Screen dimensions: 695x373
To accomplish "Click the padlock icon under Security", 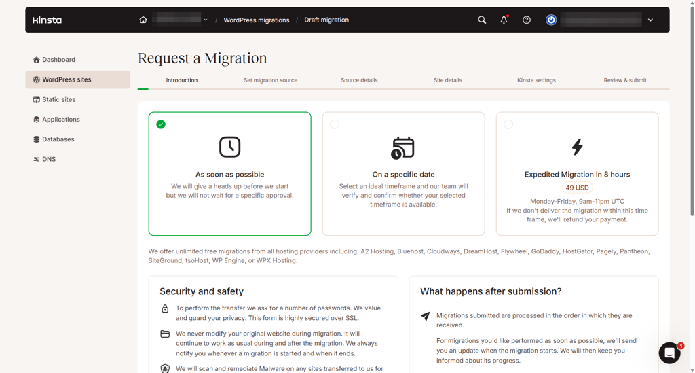I will click(x=165, y=308).
